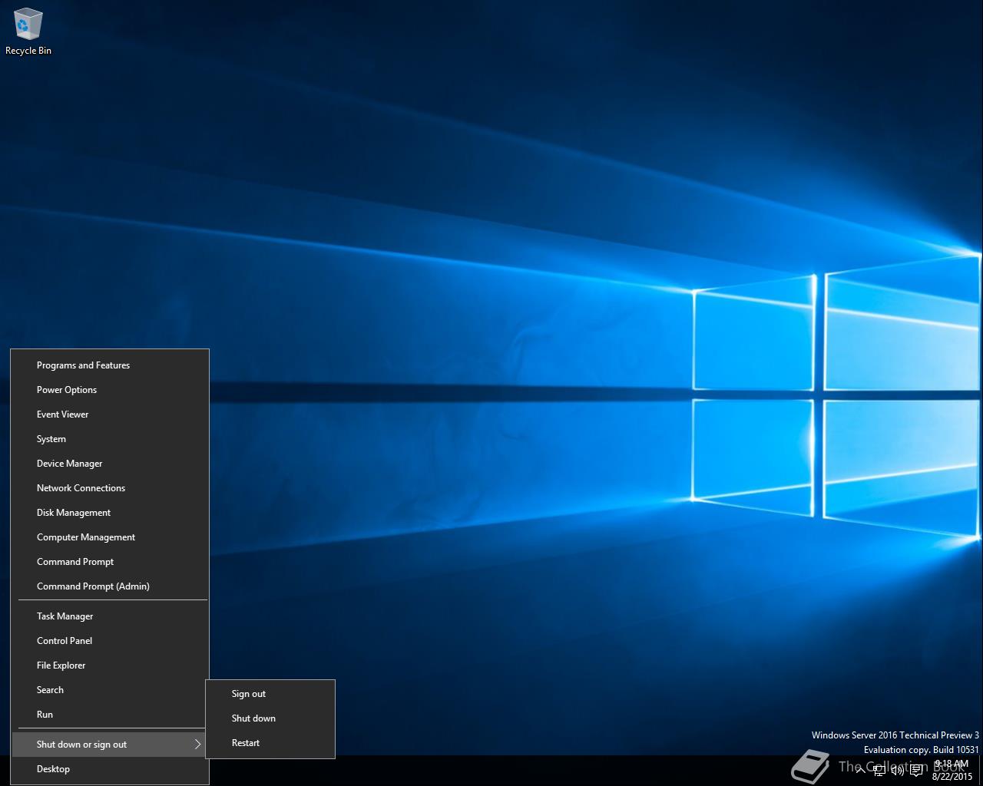Image resolution: width=983 pixels, height=786 pixels.
Task: Choose Restart in the submenu
Action: [x=270, y=743]
